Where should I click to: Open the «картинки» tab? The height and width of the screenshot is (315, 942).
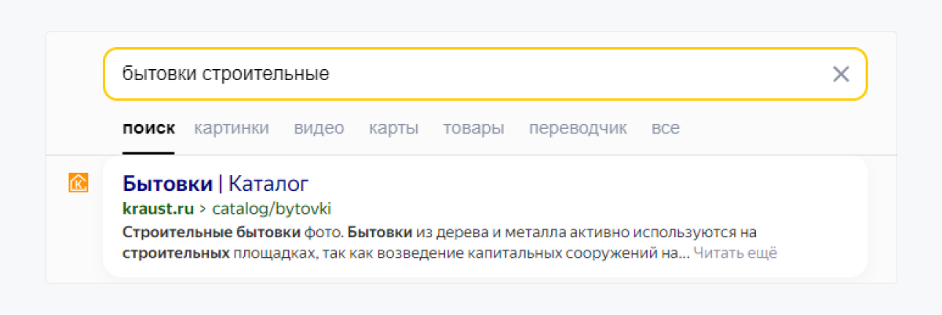pos(232,128)
